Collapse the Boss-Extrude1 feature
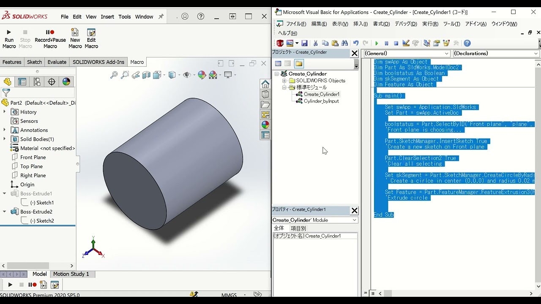 [x=4, y=193]
